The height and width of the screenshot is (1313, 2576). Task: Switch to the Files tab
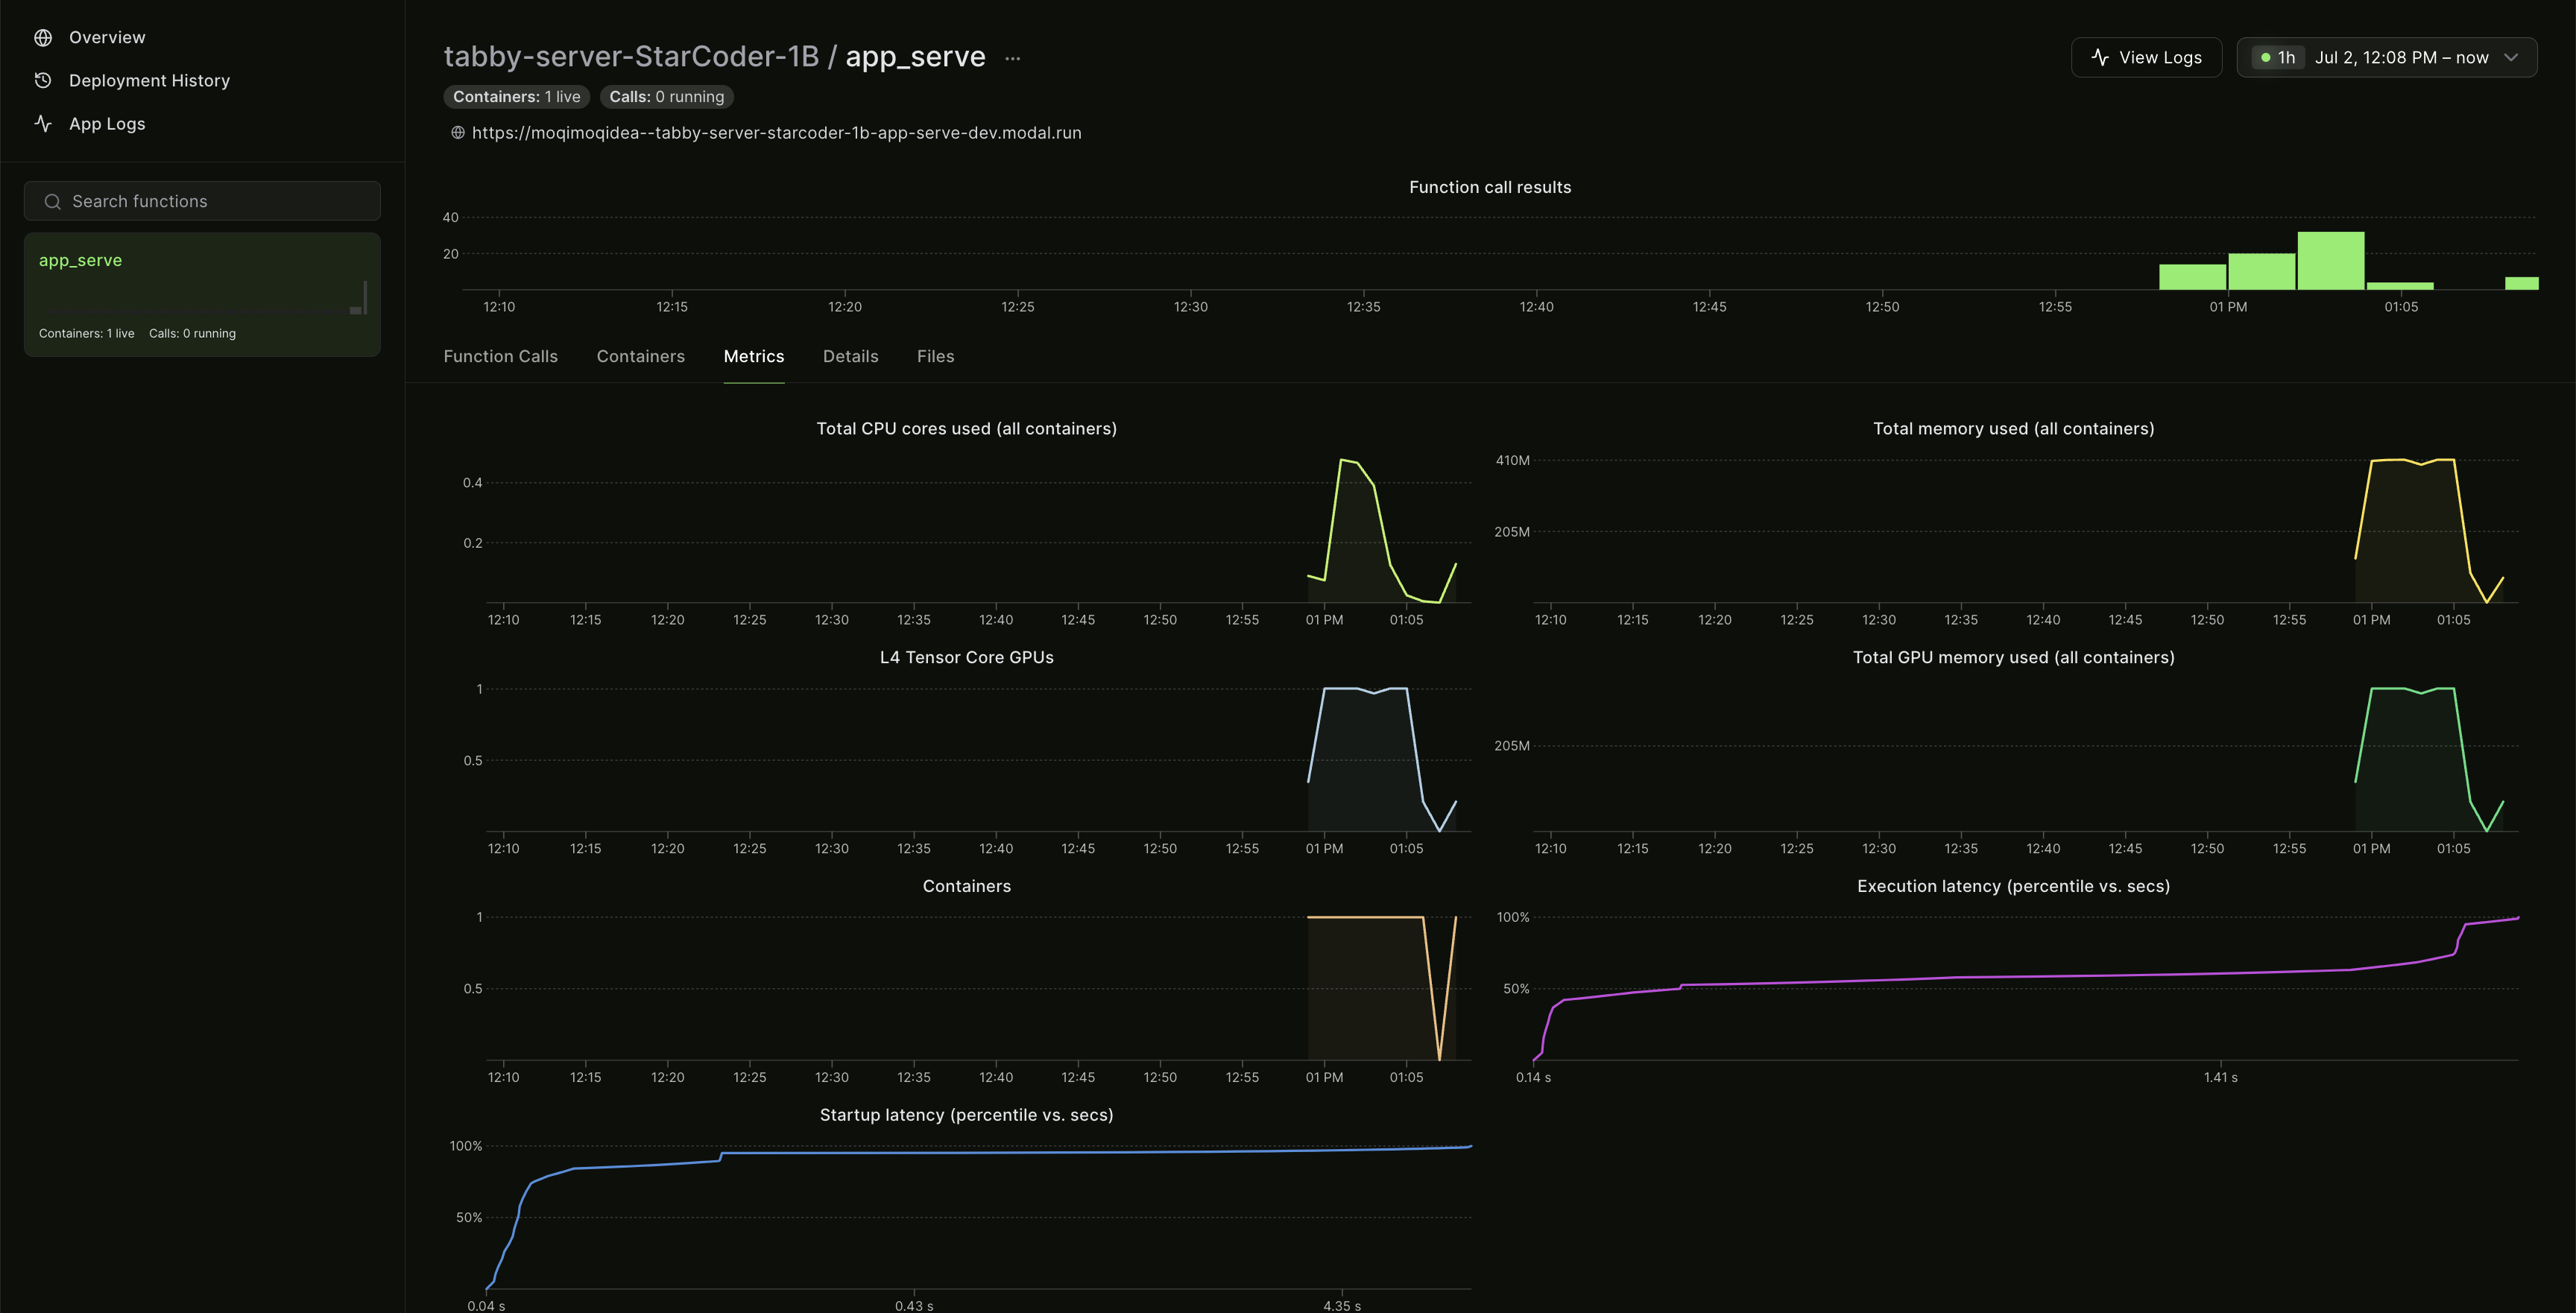(935, 356)
